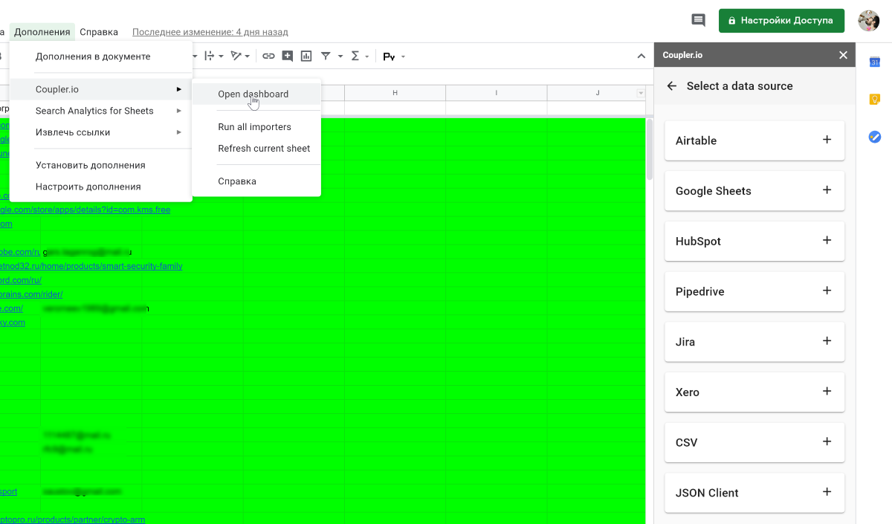Add the Xero source plus icon
Image resolution: width=892 pixels, height=524 pixels.
(x=827, y=392)
